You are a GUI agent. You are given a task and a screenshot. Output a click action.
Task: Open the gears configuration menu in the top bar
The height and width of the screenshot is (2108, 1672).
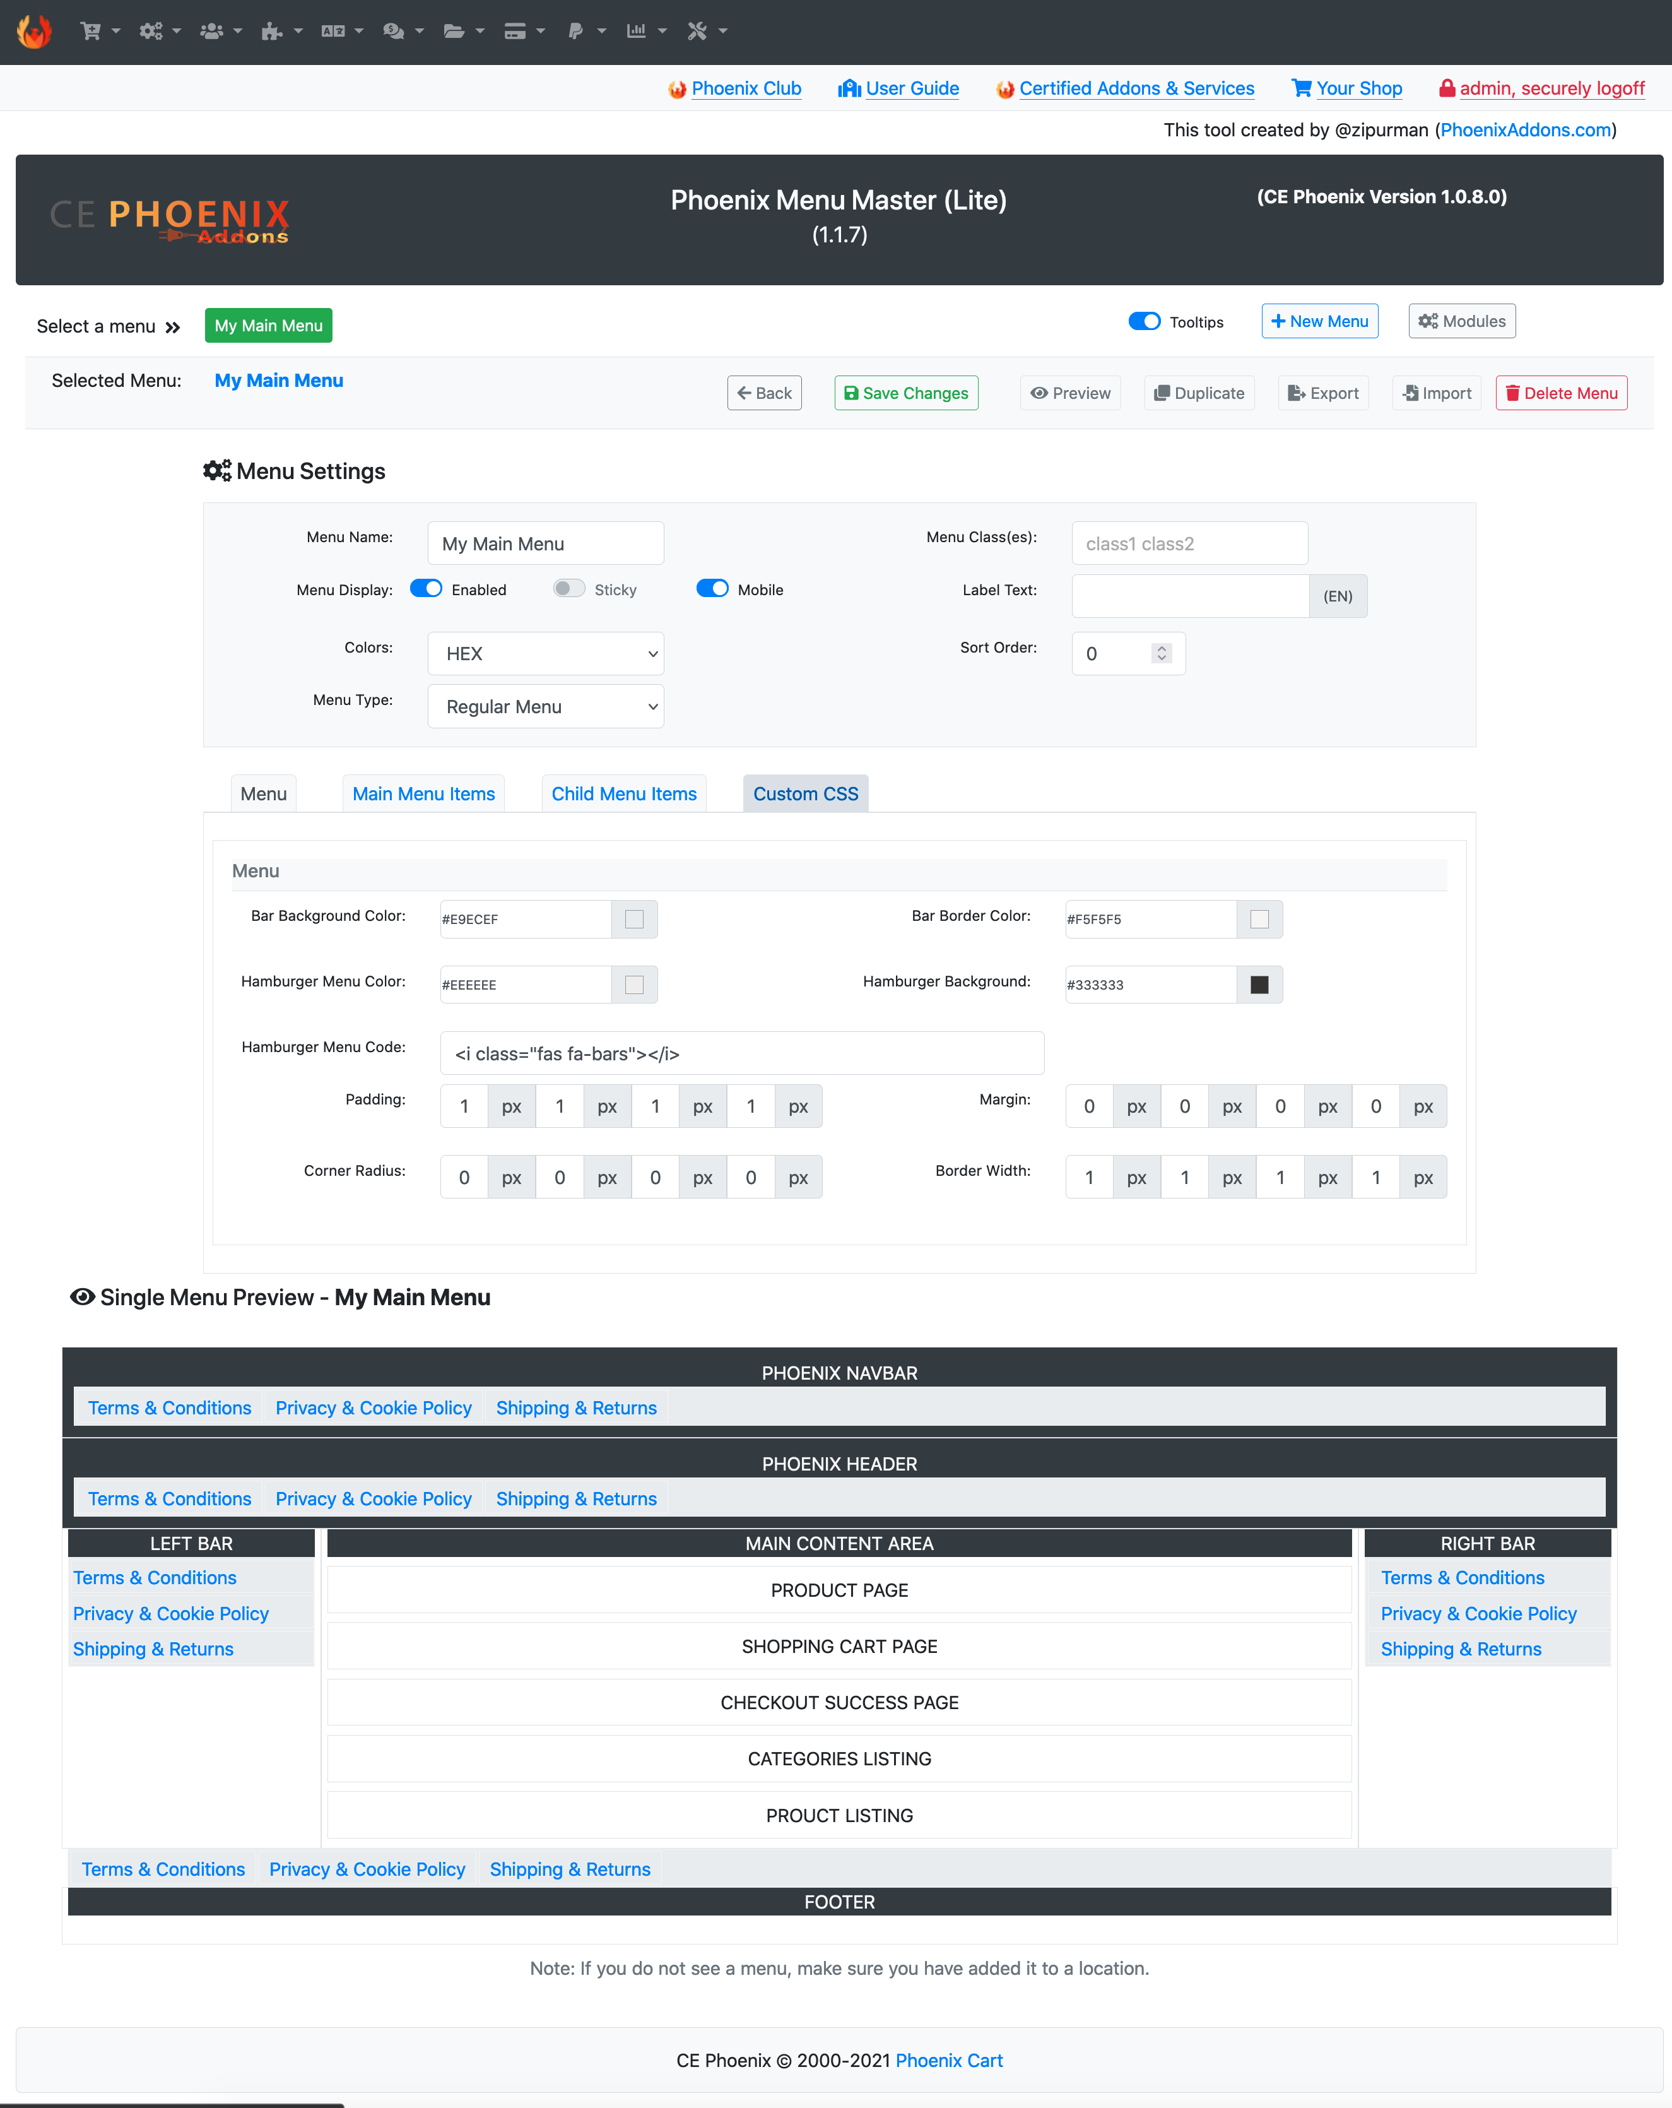[x=160, y=32]
